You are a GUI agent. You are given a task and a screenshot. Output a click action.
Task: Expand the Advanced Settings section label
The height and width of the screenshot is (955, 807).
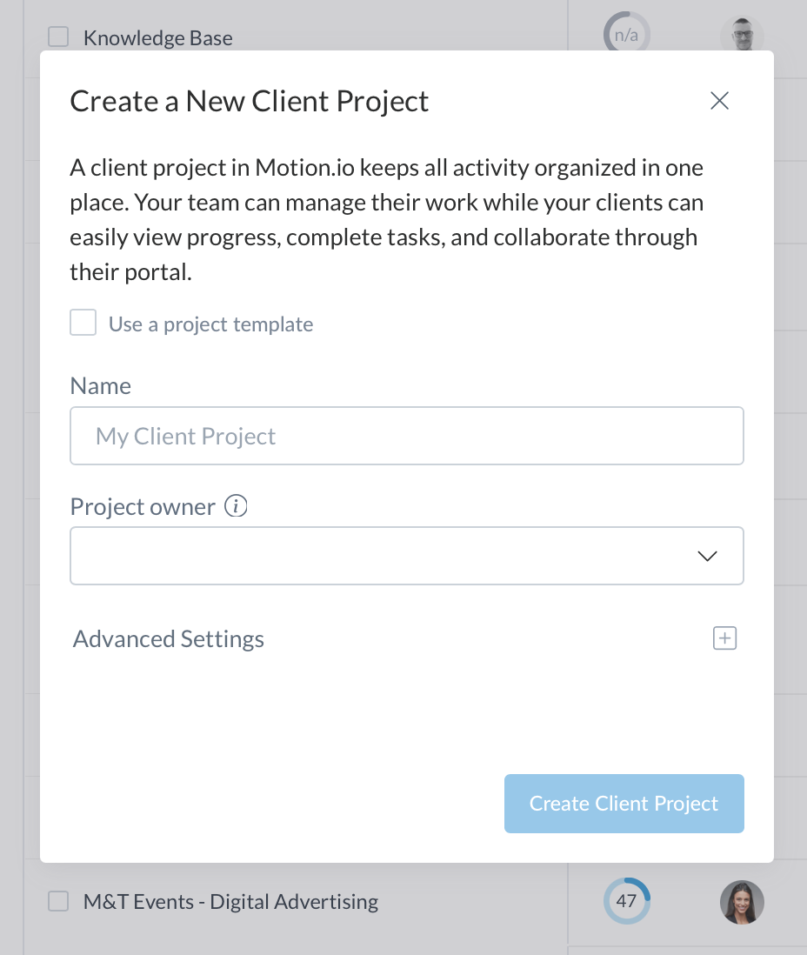point(169,639)
